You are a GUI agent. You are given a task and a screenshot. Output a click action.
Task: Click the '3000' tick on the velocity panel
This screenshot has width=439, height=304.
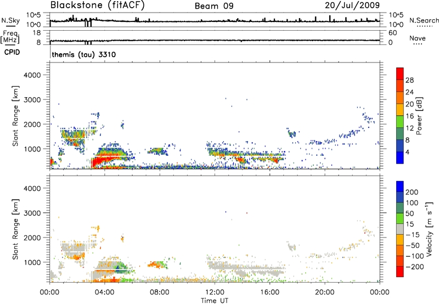(32, 213)
